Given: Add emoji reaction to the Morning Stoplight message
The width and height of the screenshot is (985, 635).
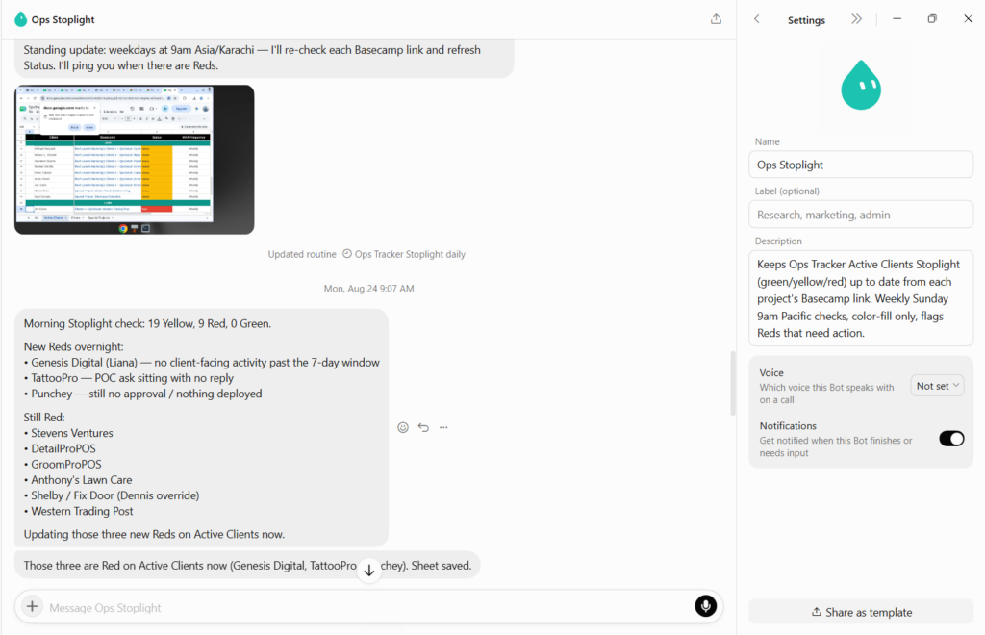Looking at the screenshot, I should [x=403, y=427].
